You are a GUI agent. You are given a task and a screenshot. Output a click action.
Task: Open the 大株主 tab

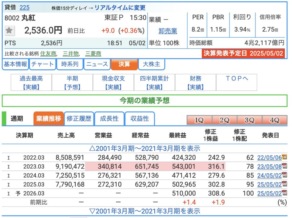click(x=152, y=64)
